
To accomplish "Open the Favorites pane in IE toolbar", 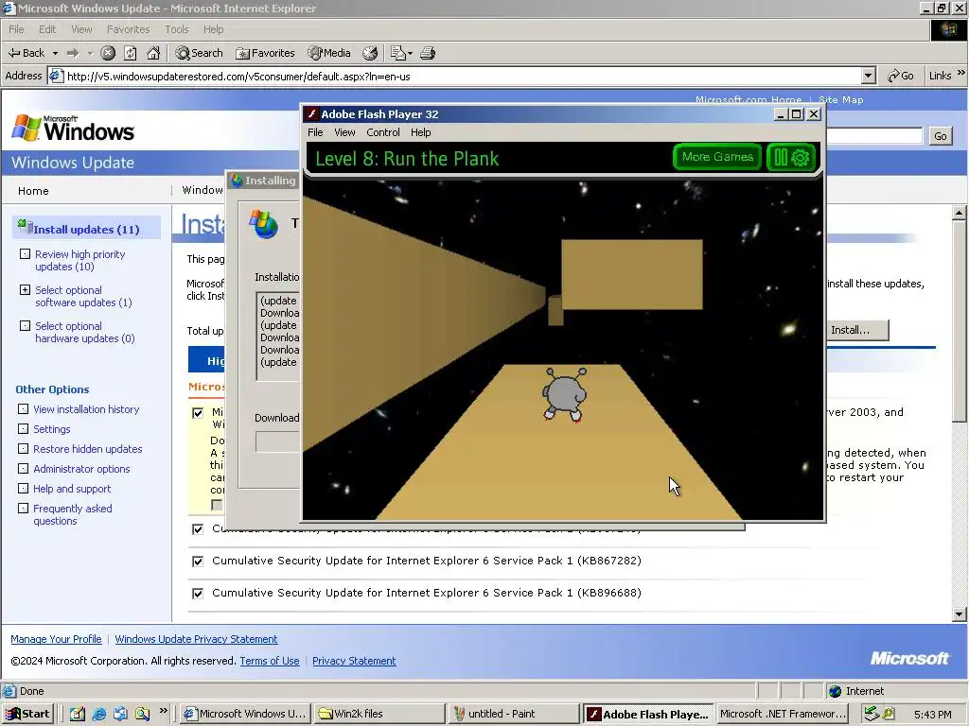I will (x=265, y=53).
